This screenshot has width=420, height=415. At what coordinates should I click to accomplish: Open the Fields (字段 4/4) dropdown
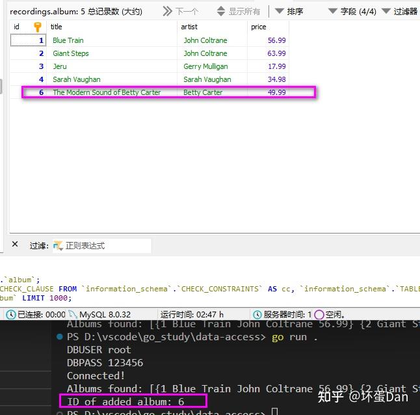[352, 11]
